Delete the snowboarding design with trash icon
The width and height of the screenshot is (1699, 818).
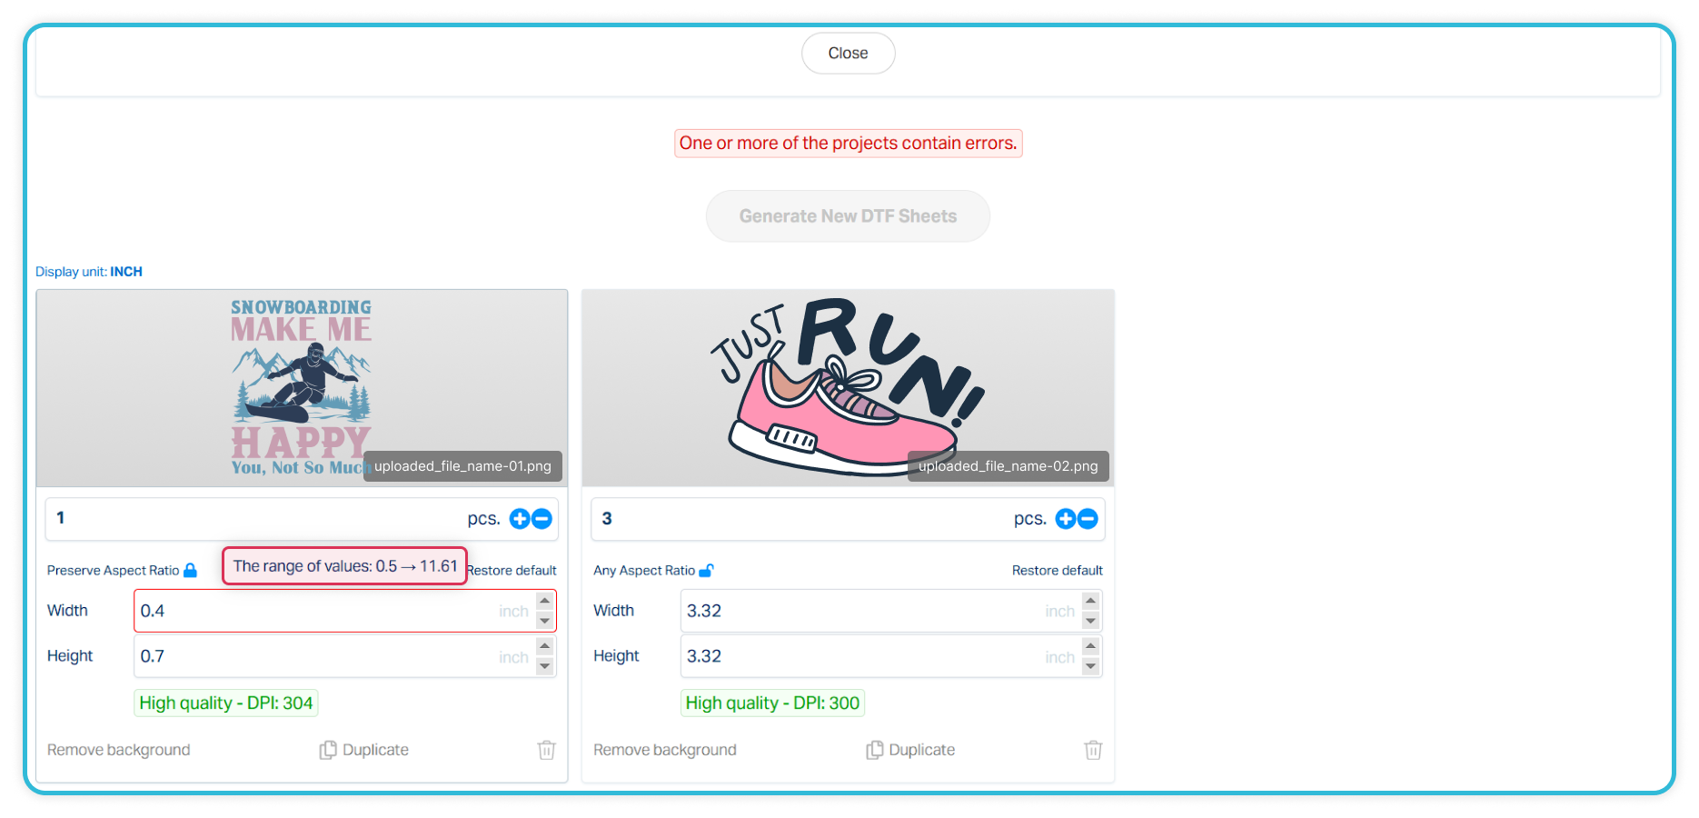coord(546,750)
